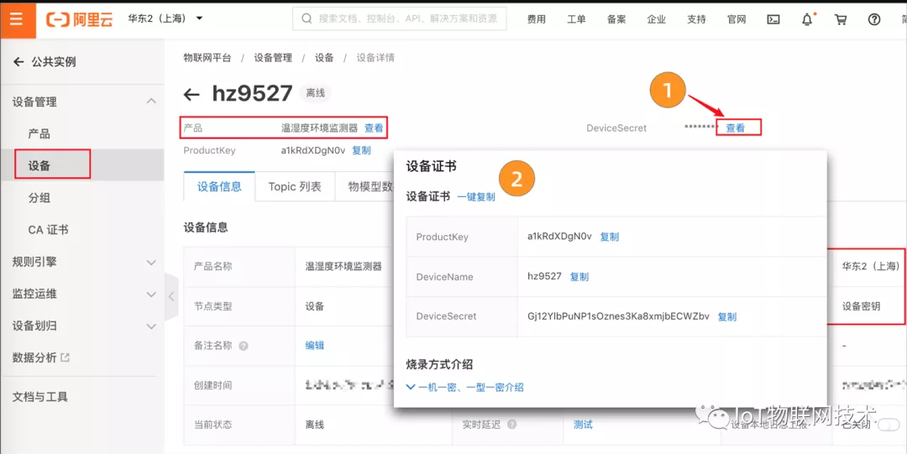Click the Alibaba Cloud logo
The image size is (907, 454).
pyautogui.click(x=79, y=19)
